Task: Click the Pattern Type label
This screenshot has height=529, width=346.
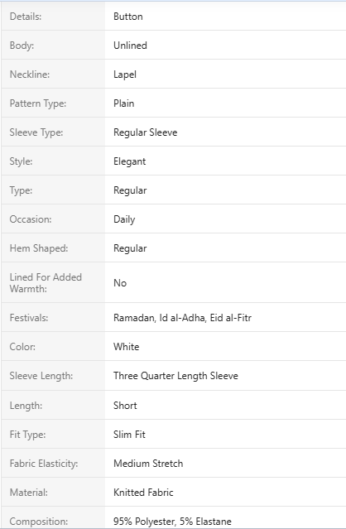Action: tap(38, 103)
